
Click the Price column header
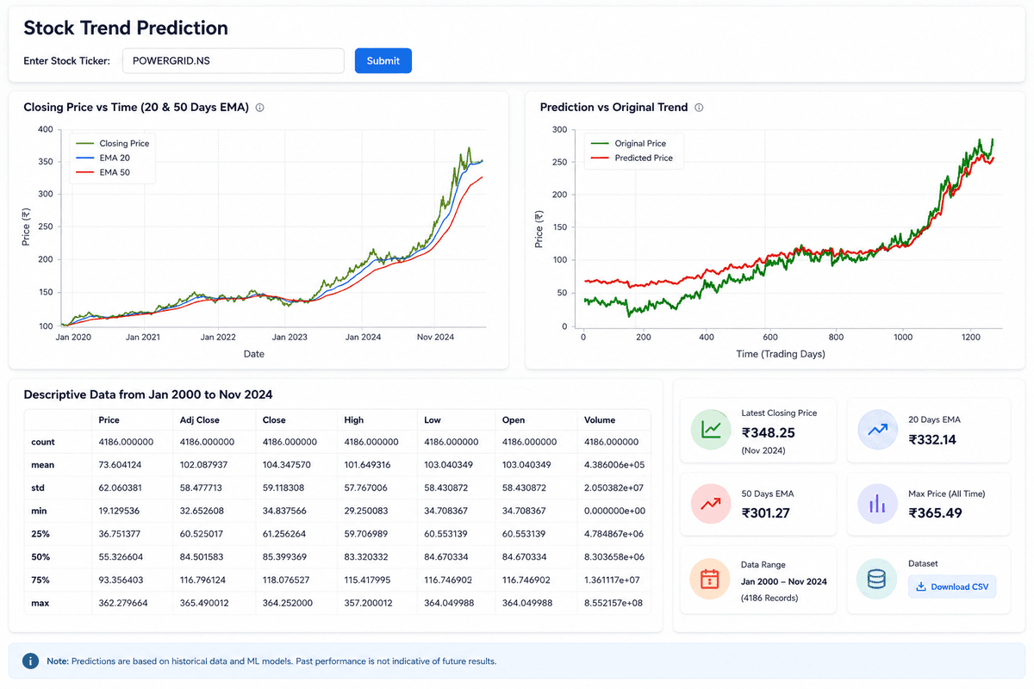pyautogui.click(x=109, y=420)
